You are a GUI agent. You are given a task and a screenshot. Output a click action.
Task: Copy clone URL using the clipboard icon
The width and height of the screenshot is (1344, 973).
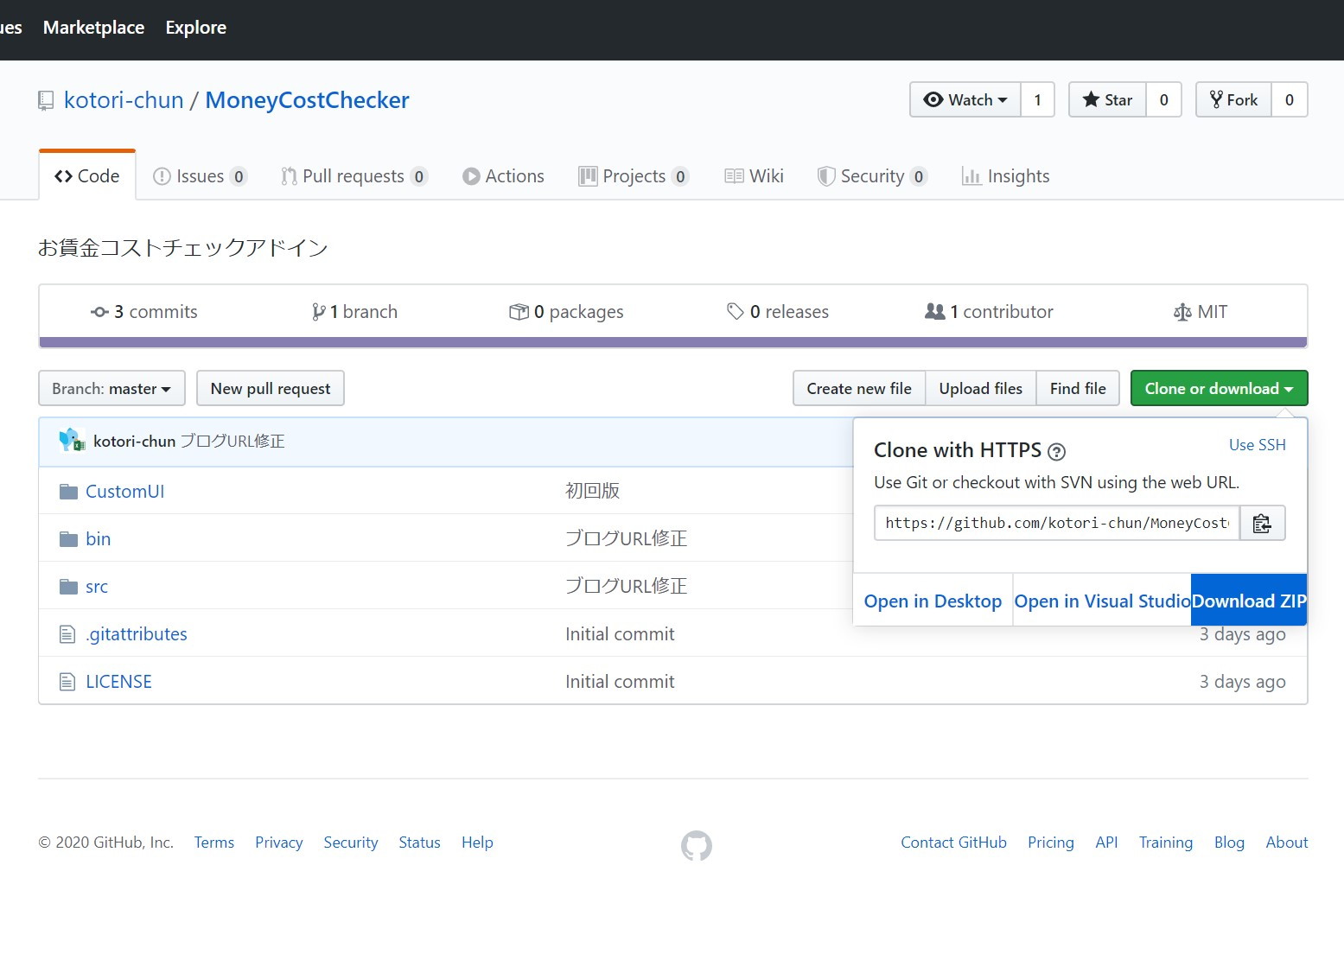pyautogui.click(x=1263, y=523)
